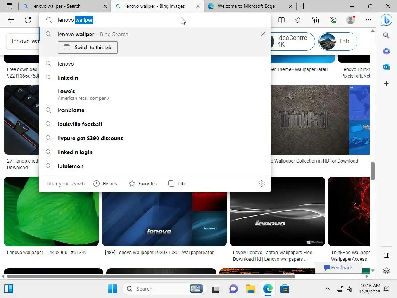Viewport: 397px width, 298px height.
Task: Remove the lenovo wallper suggestion
Action: point(263,34)
